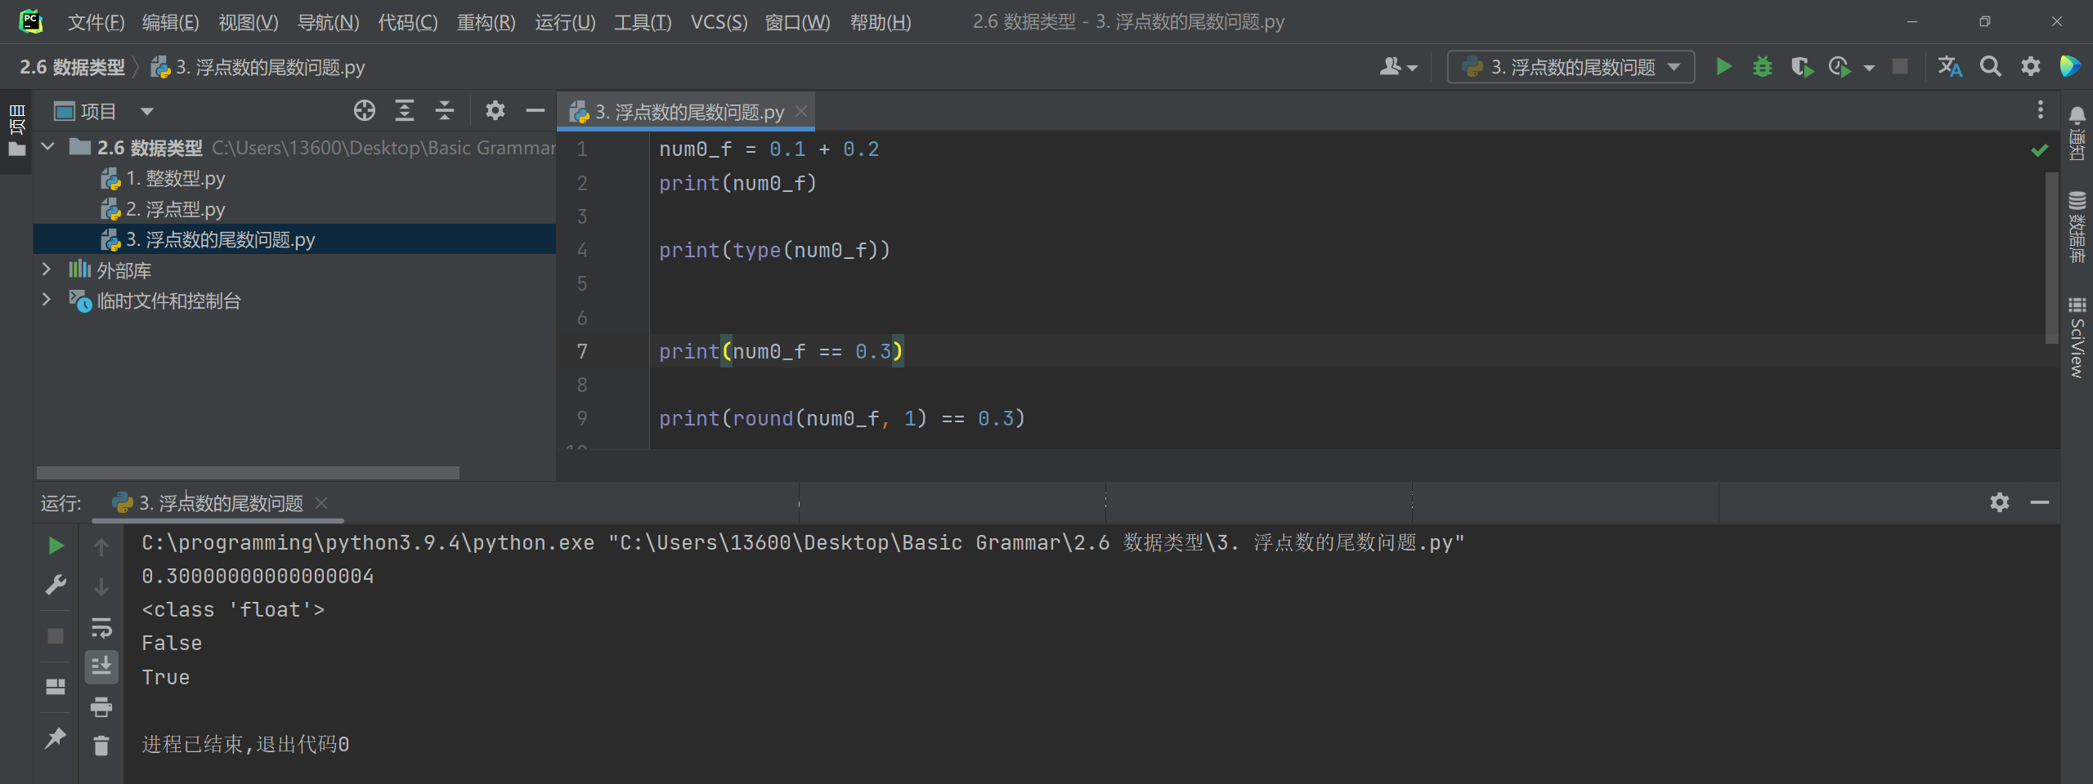Click breadcrumb 2.6 数据类型
This screenshot has width=2093, height=784.
[72, 67]
